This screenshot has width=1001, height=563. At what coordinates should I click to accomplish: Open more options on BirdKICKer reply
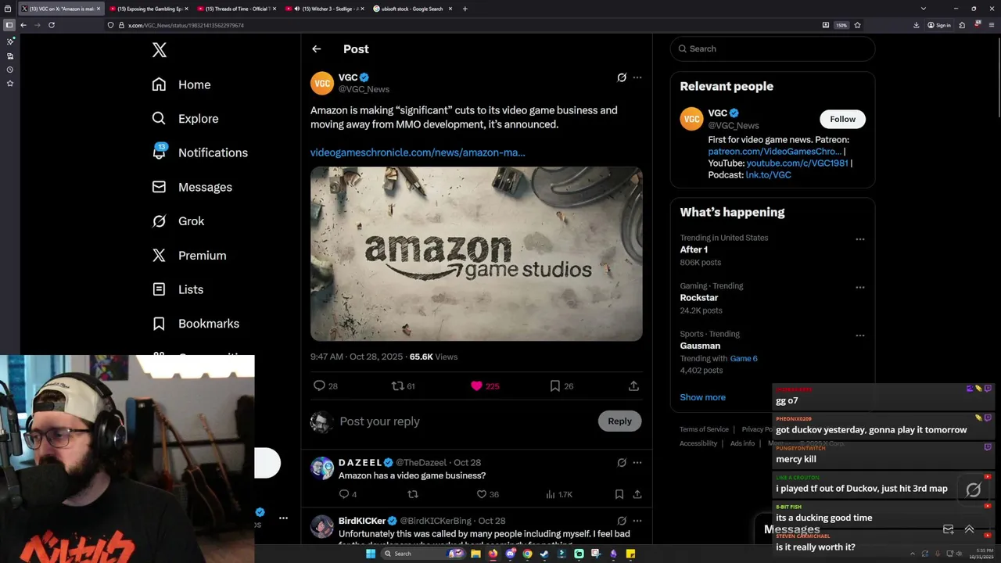637,521
